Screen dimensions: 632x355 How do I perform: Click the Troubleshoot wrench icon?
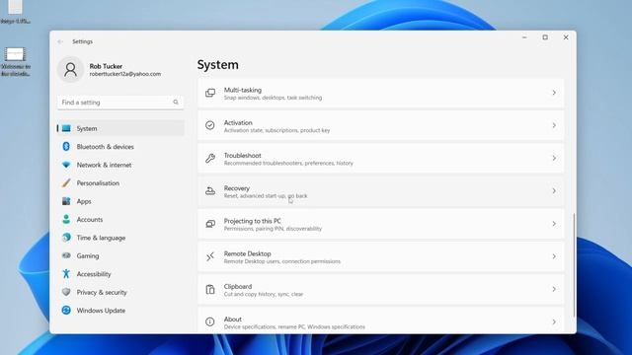click(x=210, y=158)
